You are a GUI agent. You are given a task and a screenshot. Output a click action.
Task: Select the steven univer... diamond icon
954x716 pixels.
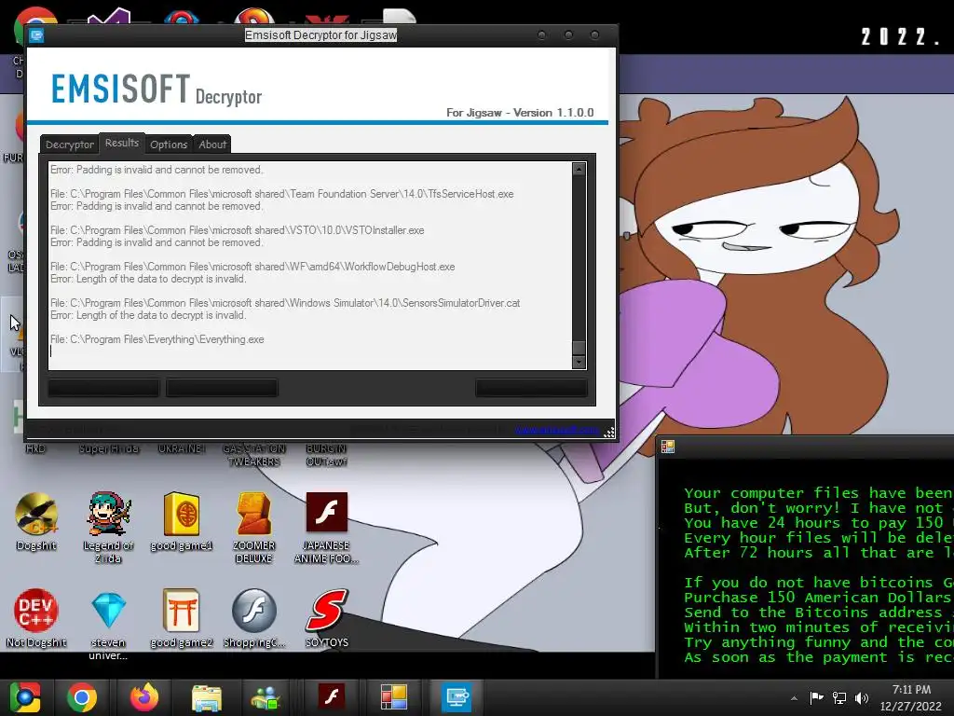tap(108, 624)
